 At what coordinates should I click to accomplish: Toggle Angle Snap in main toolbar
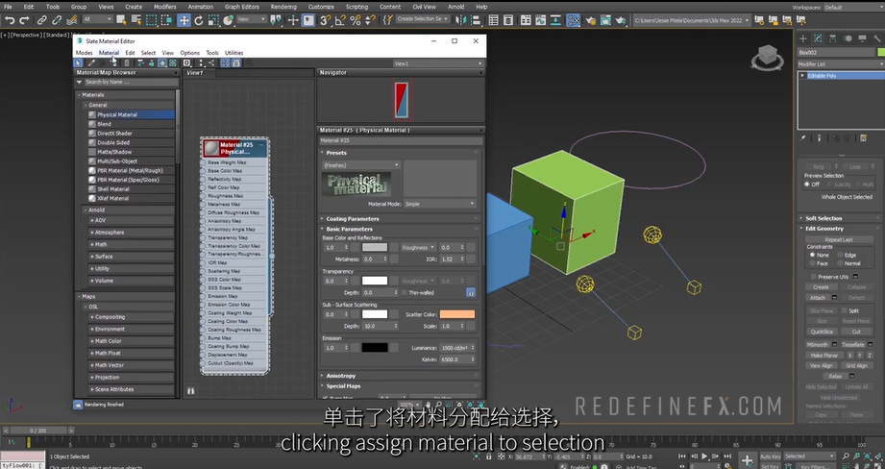click(340, 20)
